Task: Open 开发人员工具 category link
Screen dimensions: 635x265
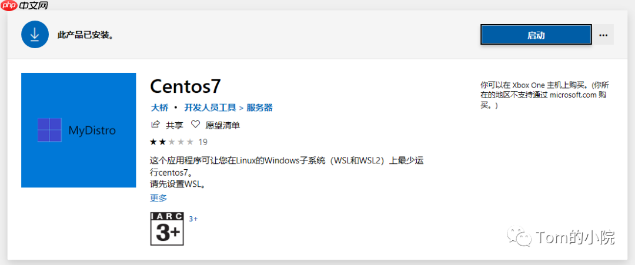Action: [x=210, y=108]
